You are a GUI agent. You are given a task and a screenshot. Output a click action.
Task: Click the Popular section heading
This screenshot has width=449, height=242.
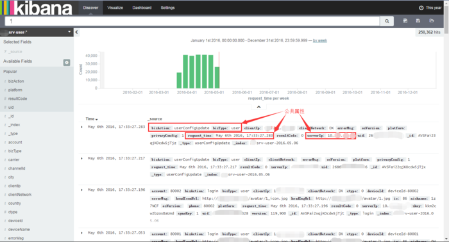coord(10,72)
